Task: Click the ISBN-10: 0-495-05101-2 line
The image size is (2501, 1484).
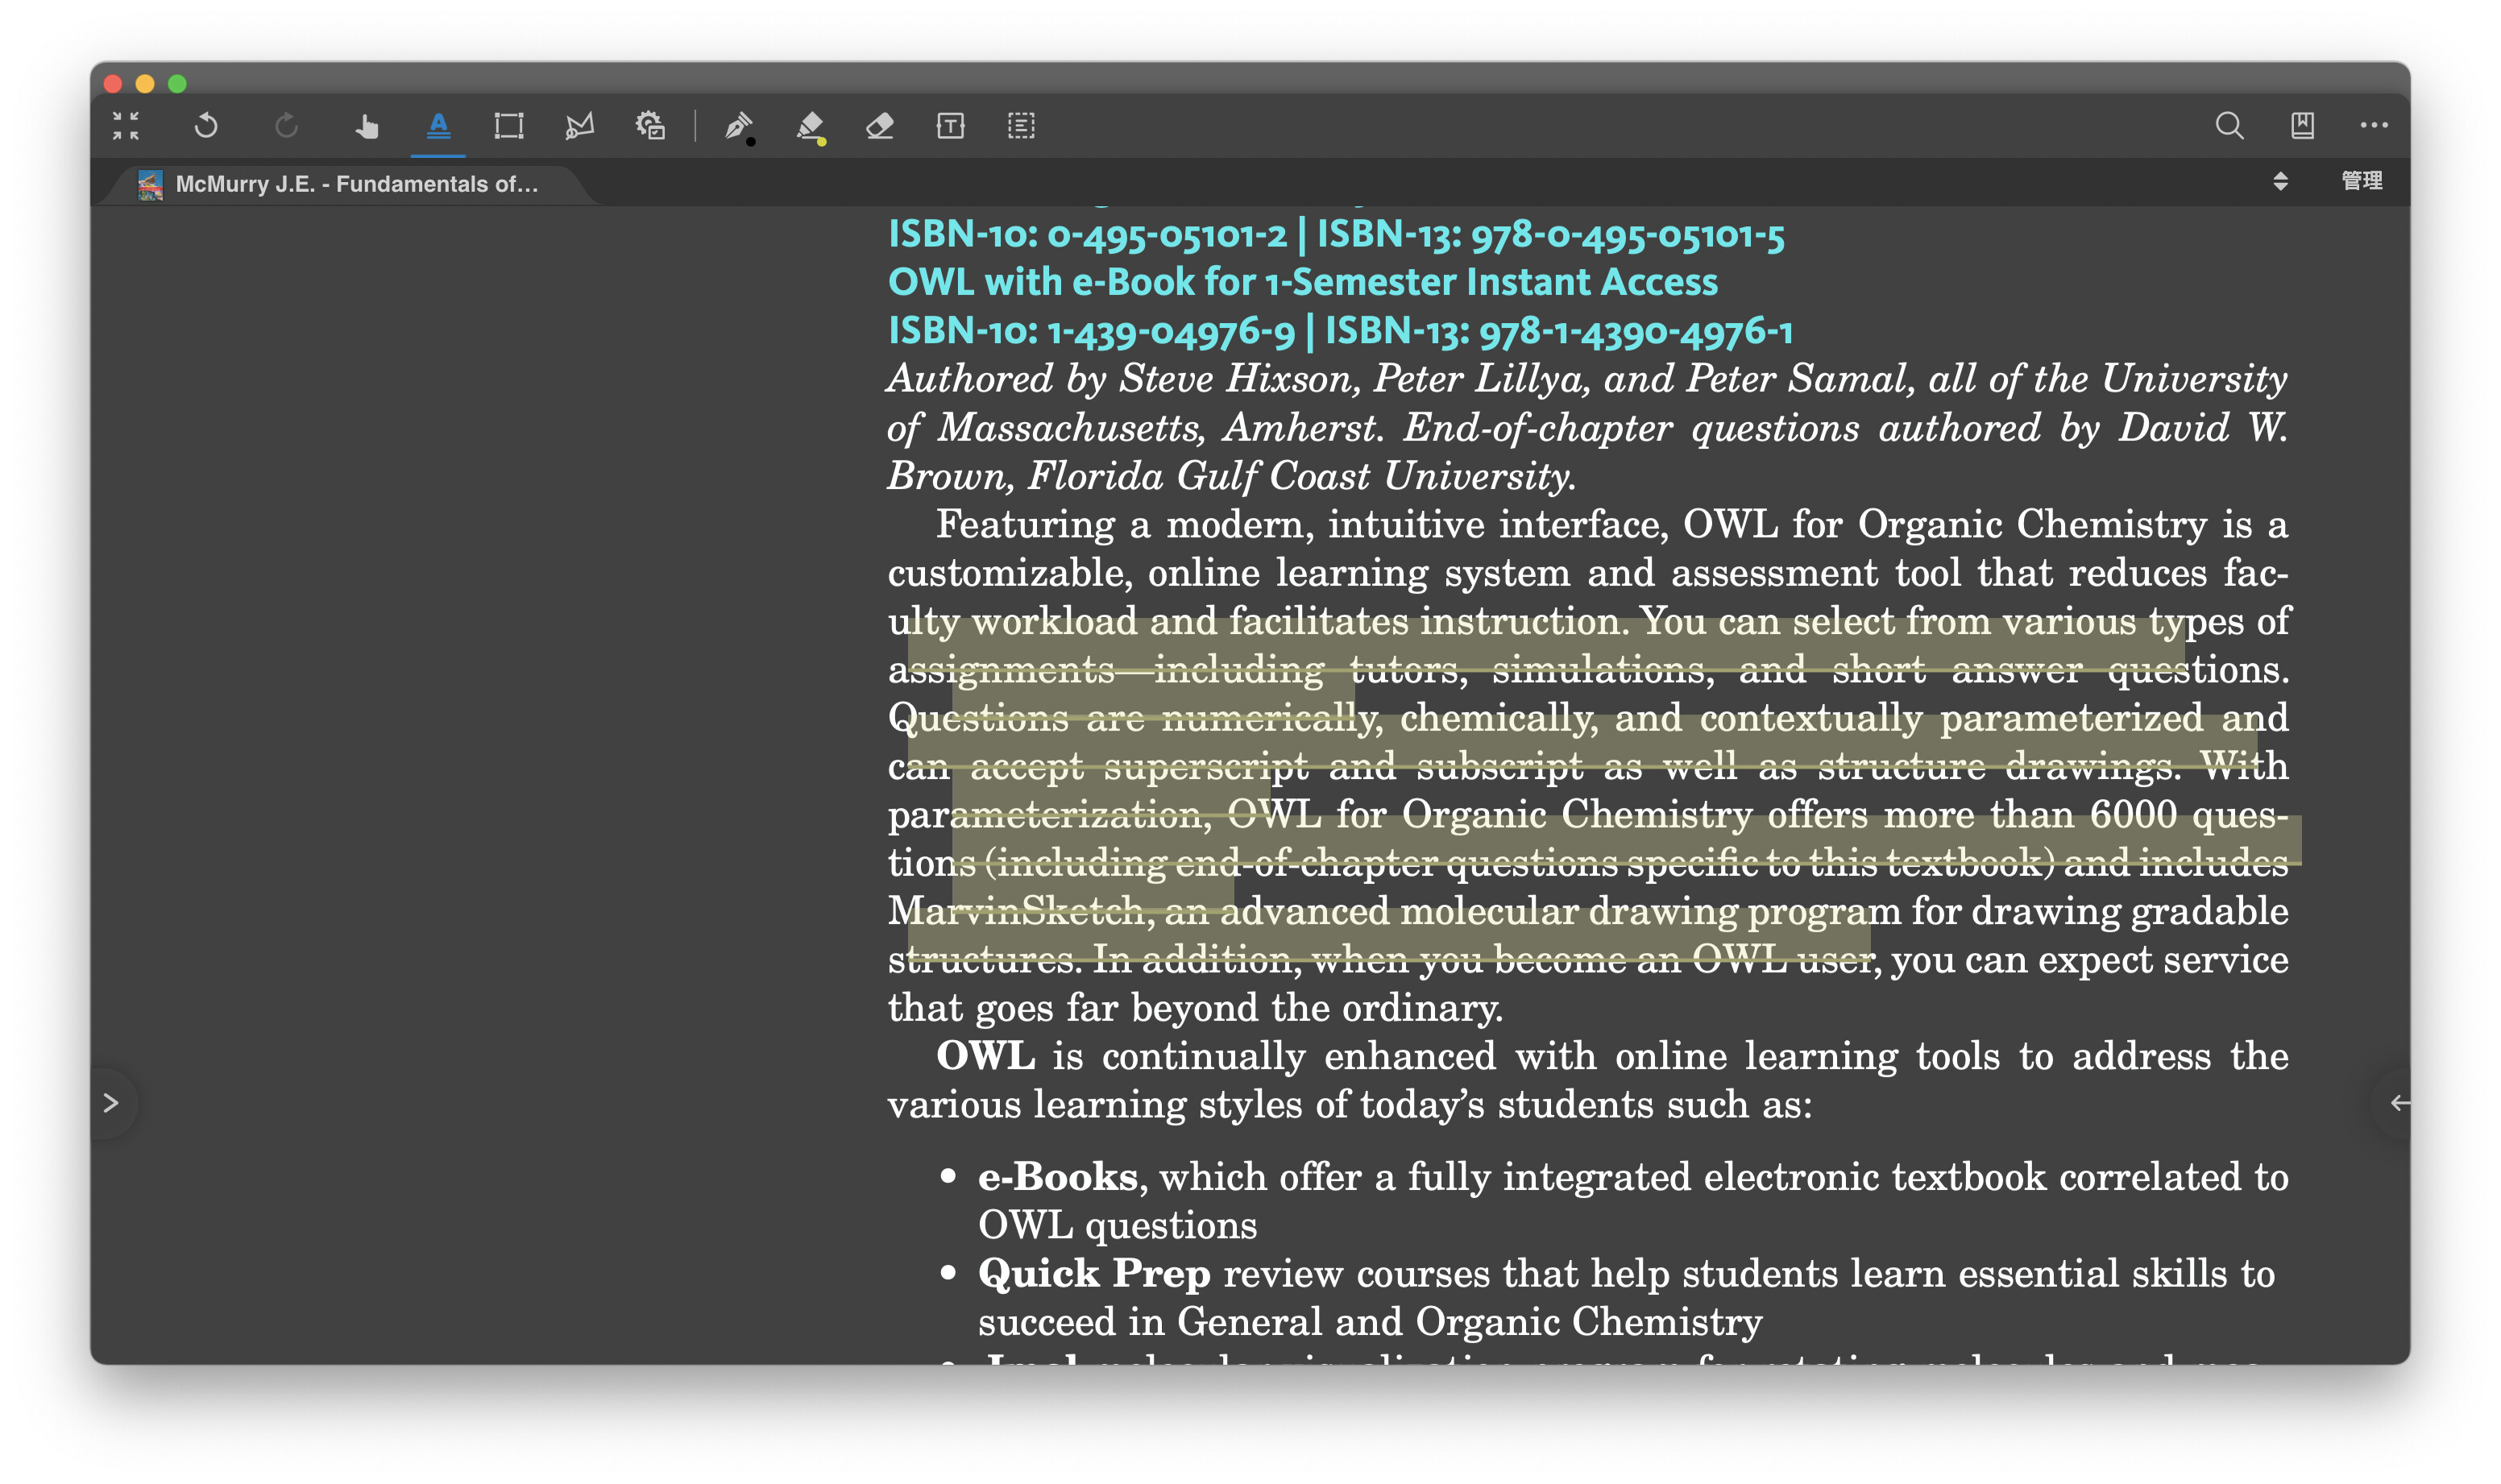Action: pos(1336,234)
